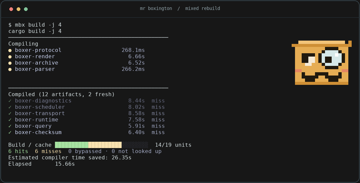The height and width of the screenshot is (183, 360).
Task: Click the checkmark beside boxer-checksum
Action: click(10, 132)
